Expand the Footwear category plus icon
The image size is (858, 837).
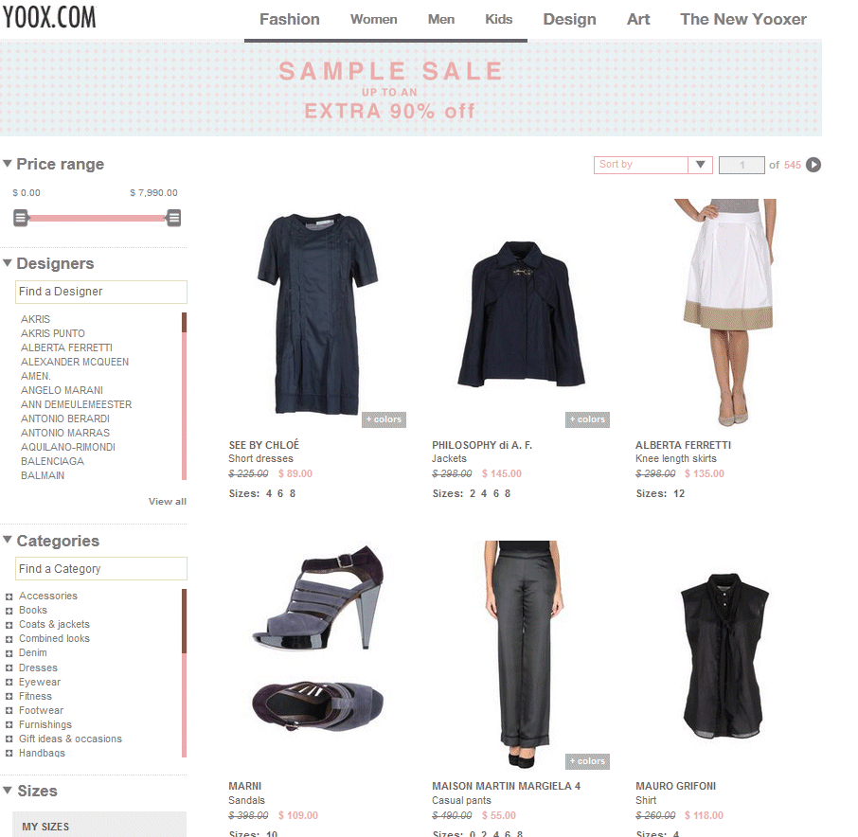point(9,711)
